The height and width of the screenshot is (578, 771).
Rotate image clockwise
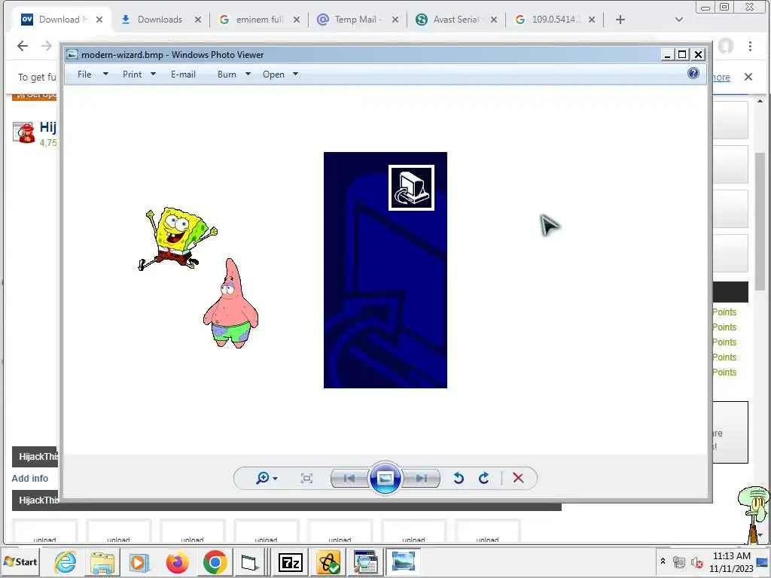pos(484,478)
